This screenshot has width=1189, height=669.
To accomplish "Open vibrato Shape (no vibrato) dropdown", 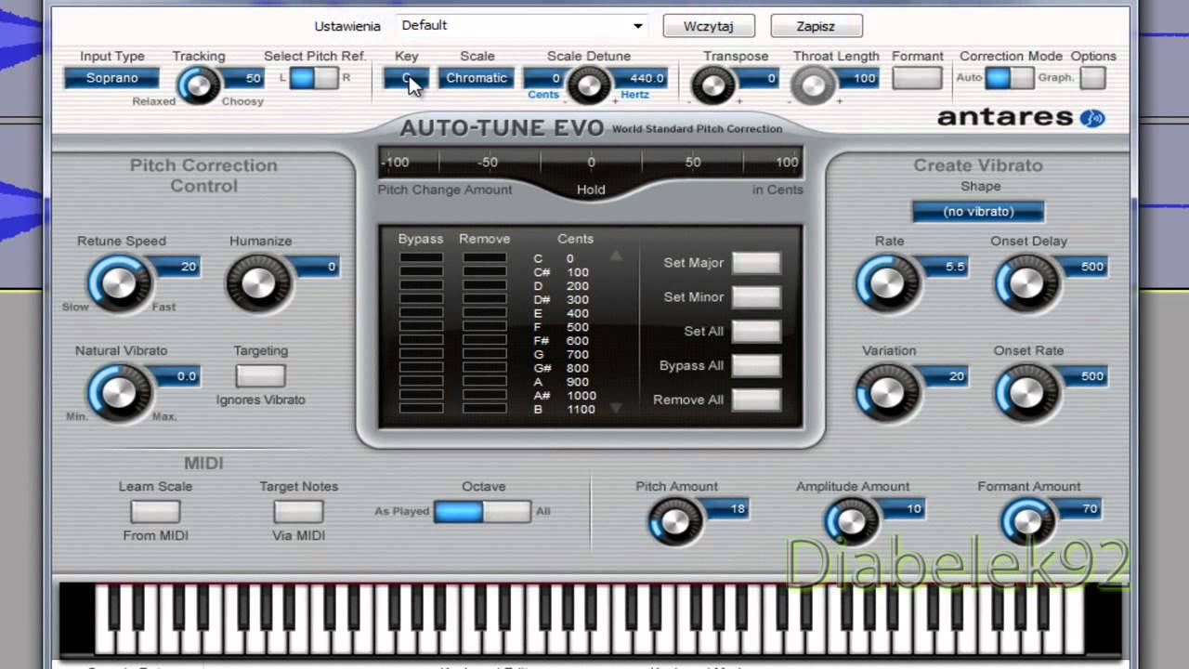I will tap(978, 212).
